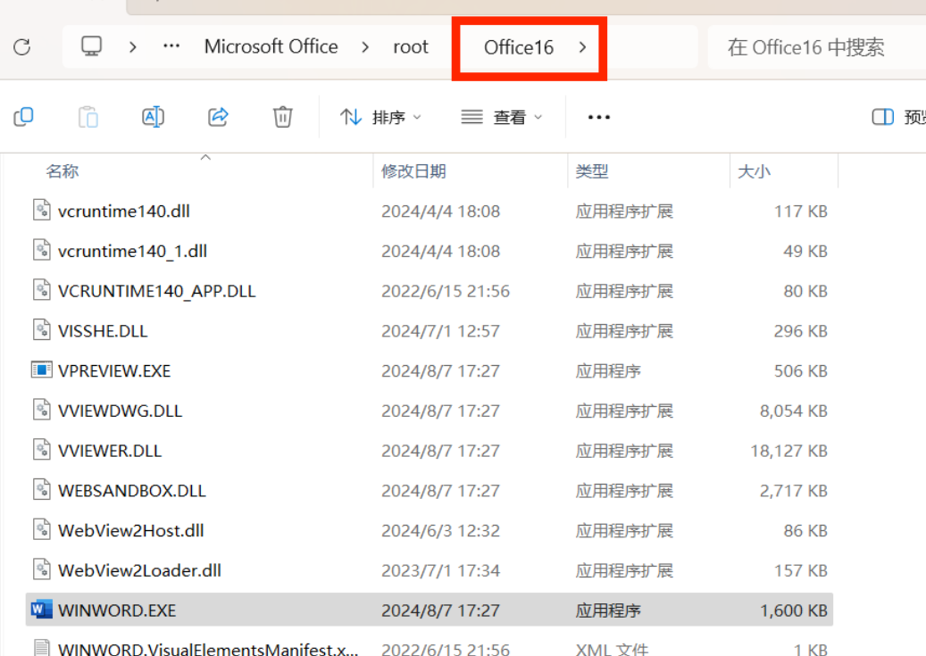This screenshot has width=926, height=656.
Task: Click the refresh icon
Action: (22, 46)
